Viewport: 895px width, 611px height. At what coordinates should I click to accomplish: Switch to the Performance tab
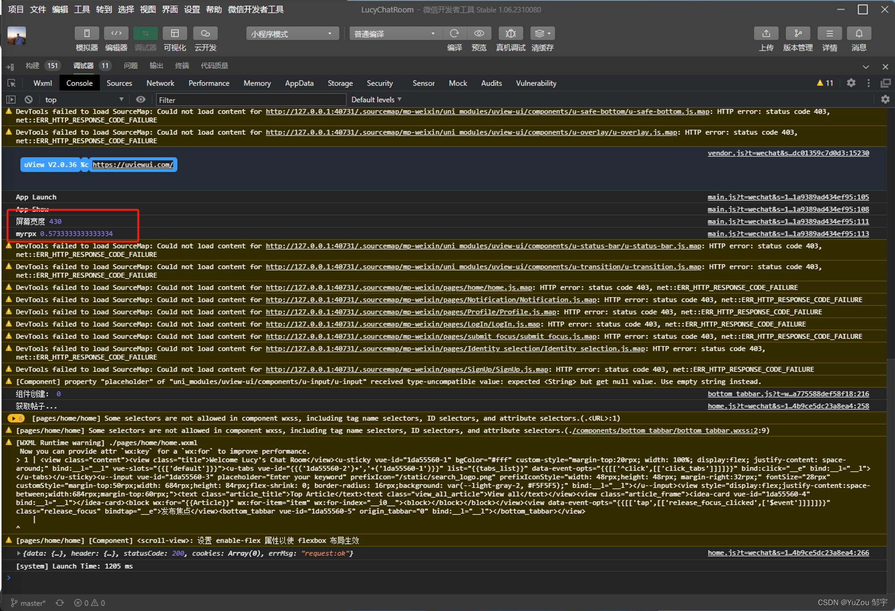coord(209,83)
